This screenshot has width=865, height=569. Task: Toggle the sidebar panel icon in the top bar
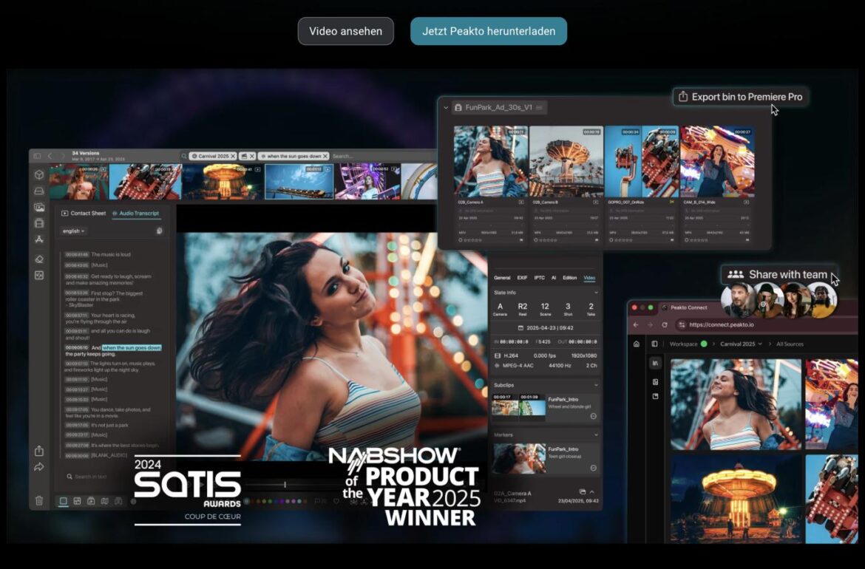[x=37, y=156]
